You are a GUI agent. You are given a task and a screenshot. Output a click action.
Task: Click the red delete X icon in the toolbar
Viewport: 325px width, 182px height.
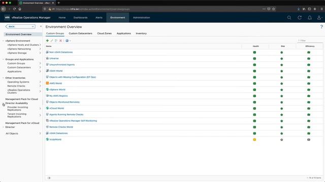pos(60,40)
